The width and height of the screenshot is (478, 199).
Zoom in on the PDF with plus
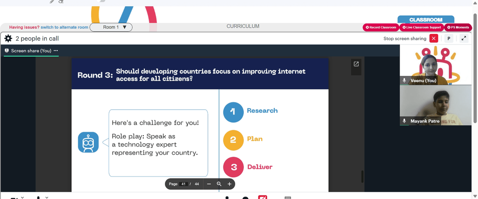point(229,184)
